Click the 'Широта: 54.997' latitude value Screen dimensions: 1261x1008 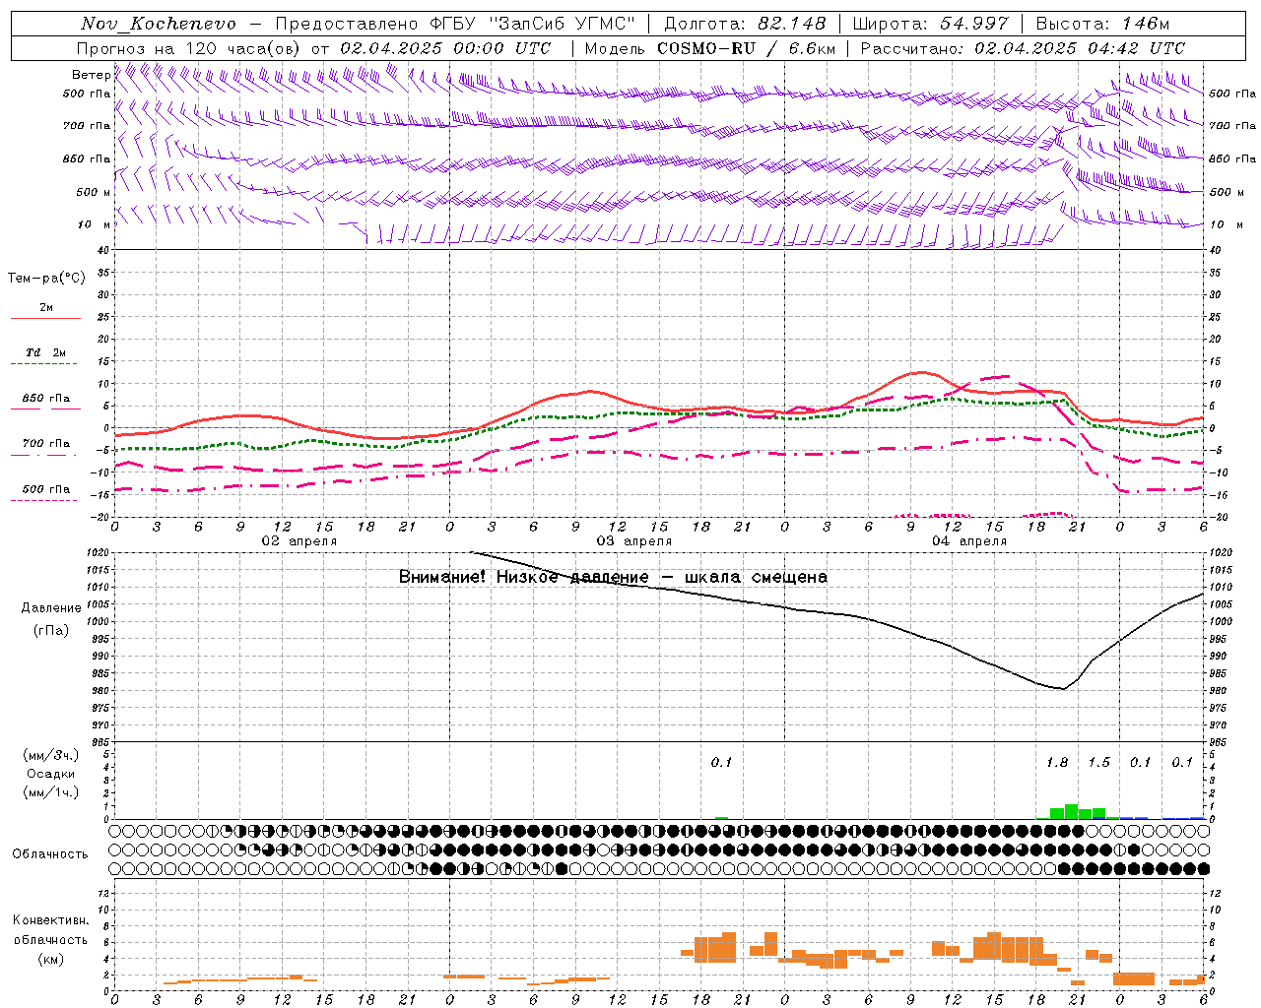pyautogui.click(x=931, y=24)
